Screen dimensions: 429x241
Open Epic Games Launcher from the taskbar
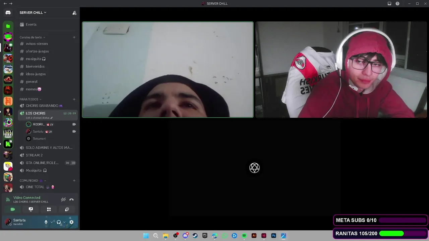tap(205, 236)
